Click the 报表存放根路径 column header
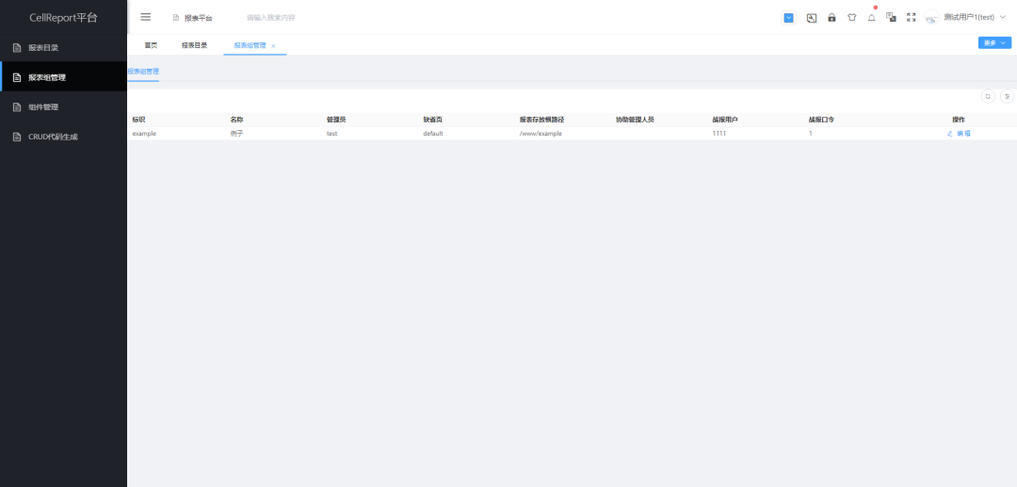 click(541, 120)
